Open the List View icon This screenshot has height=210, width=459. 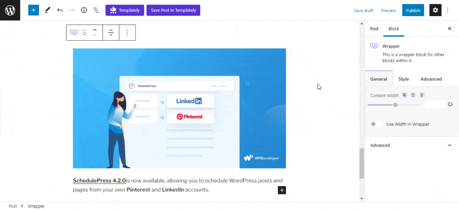(96, 10)
